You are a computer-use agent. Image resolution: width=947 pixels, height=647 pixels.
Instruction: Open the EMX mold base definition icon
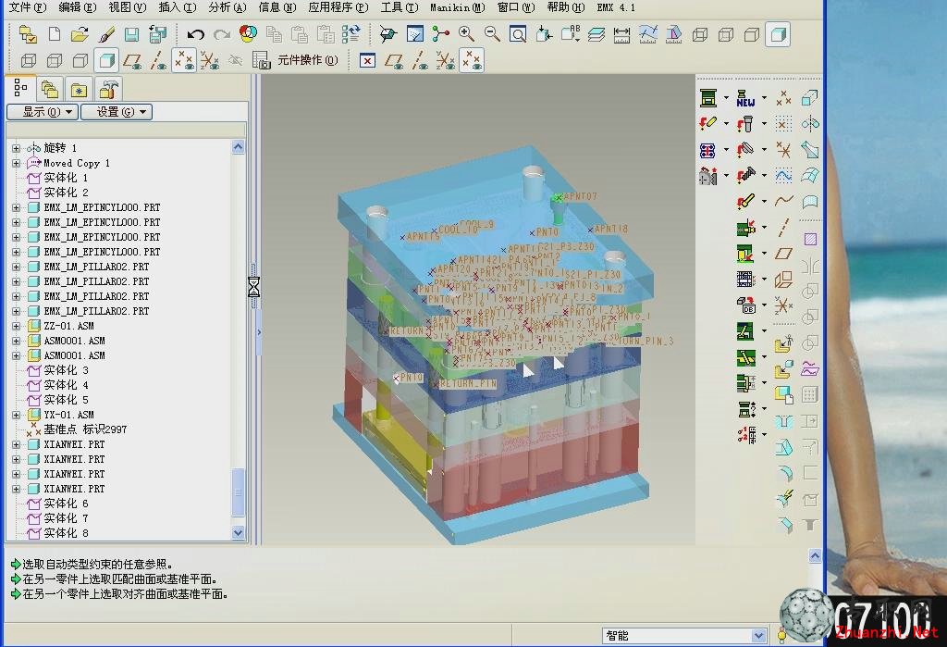(707, 97)
